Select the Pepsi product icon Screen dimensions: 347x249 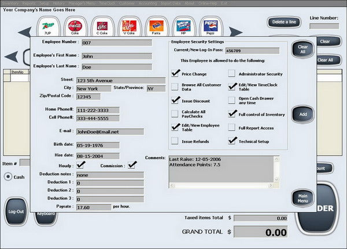point(211,27)
